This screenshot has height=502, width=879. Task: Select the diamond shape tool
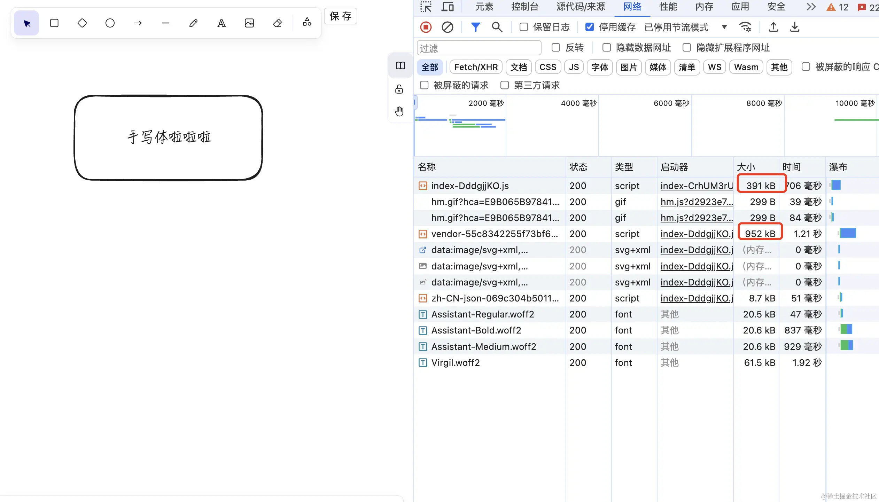click(82, 23)
